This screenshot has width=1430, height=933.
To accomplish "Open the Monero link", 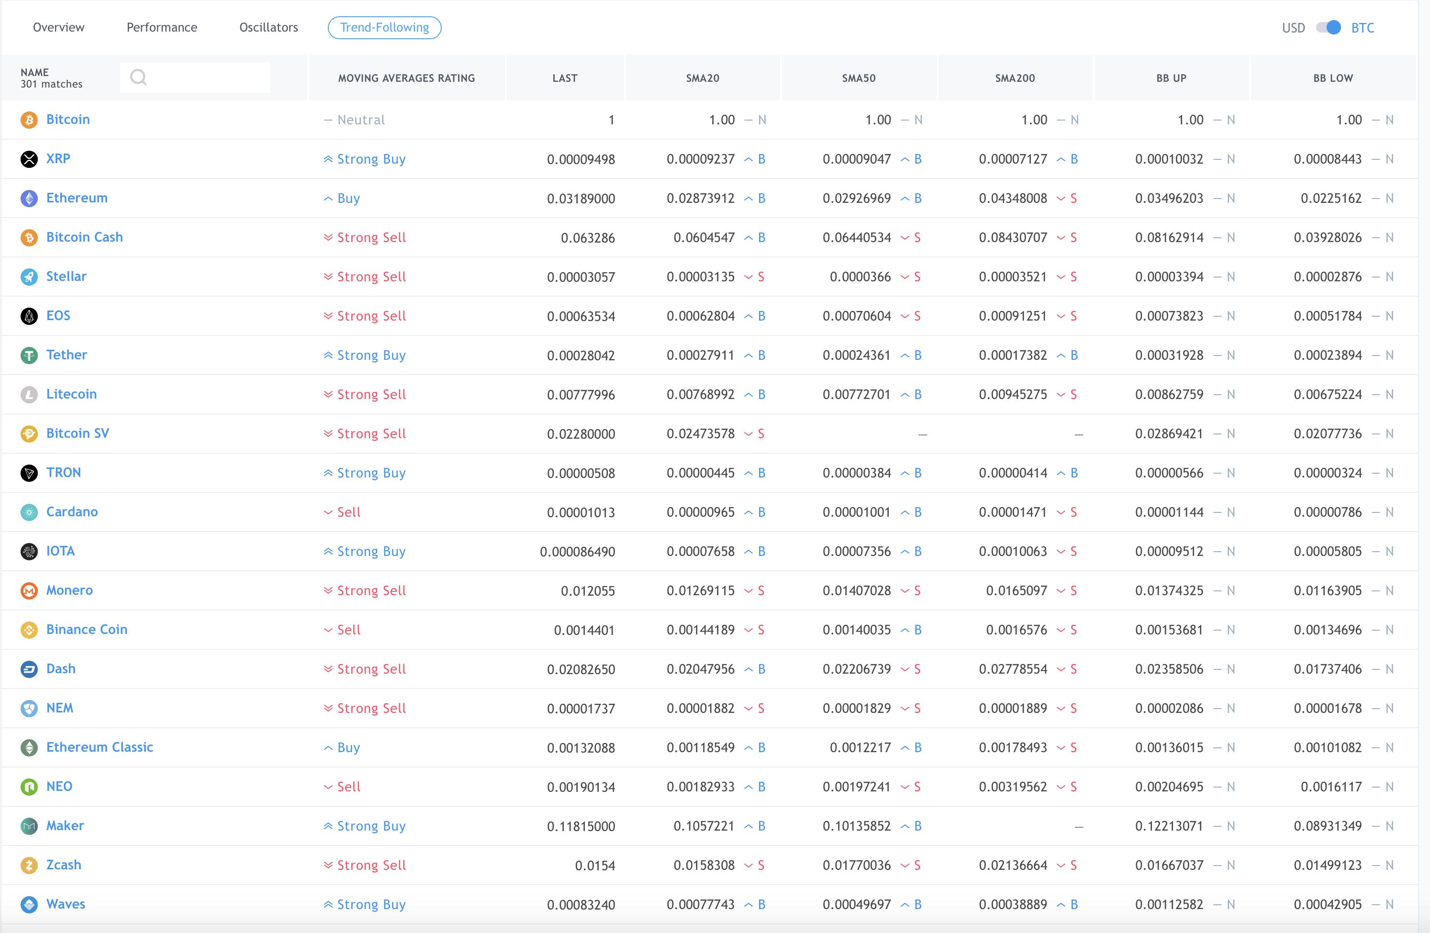I will 70,590.
